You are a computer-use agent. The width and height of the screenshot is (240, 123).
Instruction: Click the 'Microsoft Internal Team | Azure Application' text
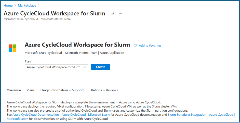(x=95, y=53)
